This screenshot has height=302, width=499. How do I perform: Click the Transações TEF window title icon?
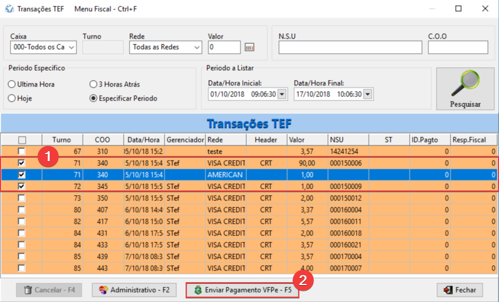click(x=9, y=9)
